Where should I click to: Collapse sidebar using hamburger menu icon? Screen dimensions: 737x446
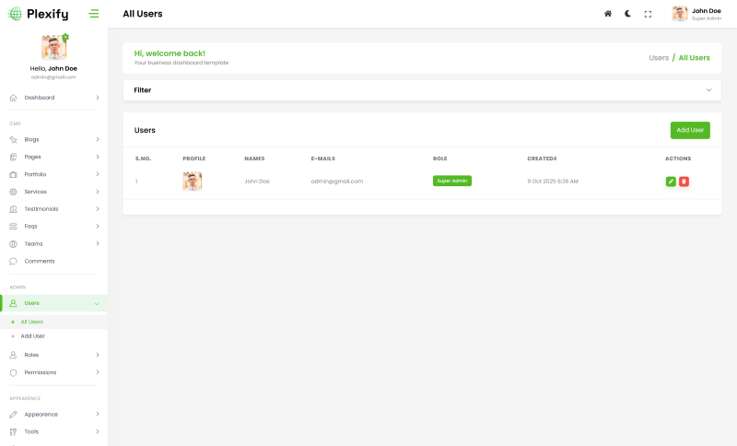coord(94,14)
